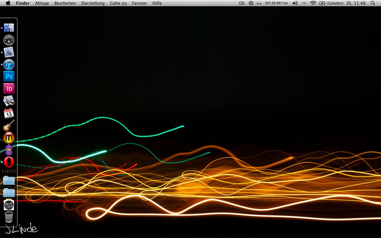Open iTunes from the dock

(9, 64)
